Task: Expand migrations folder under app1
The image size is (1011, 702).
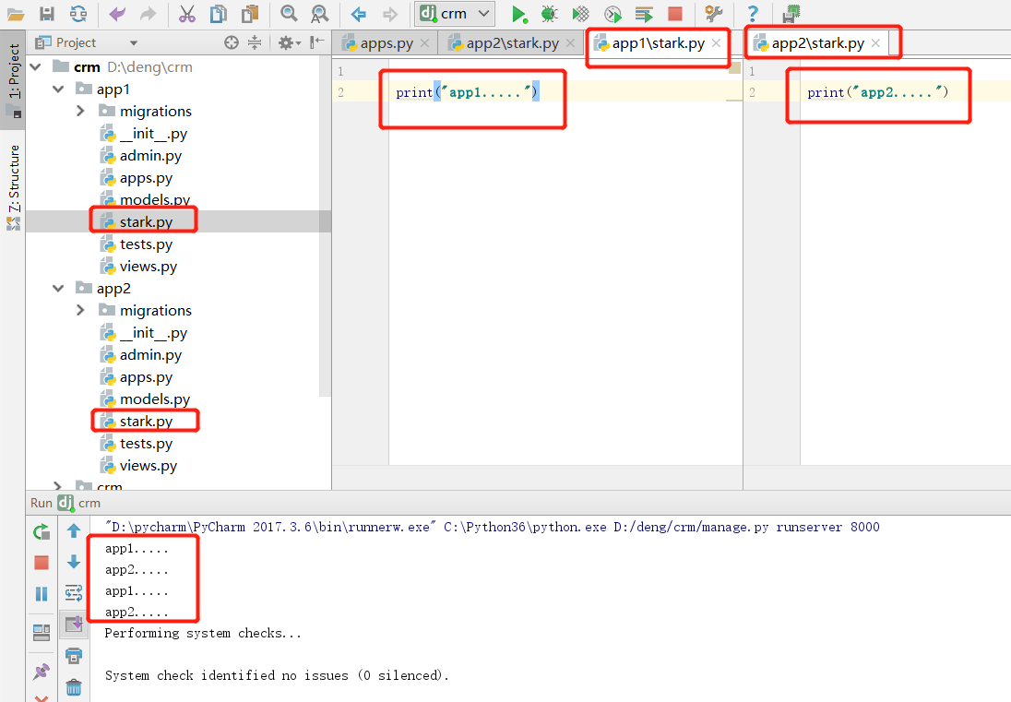Action: pos(80,112)
